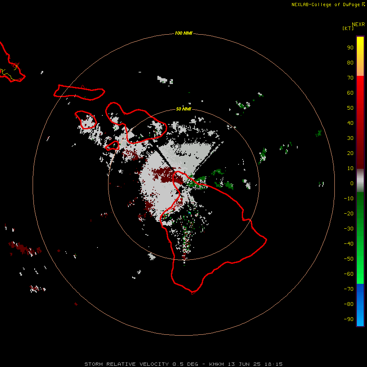Click the -50 value on velocity scale
This screenshot has width=367, height=367.
click(349, 259)
